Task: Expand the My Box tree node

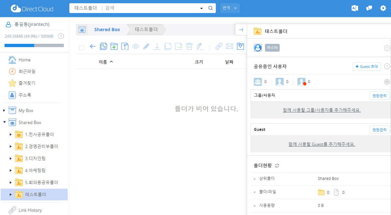Action: coord(4,110)
